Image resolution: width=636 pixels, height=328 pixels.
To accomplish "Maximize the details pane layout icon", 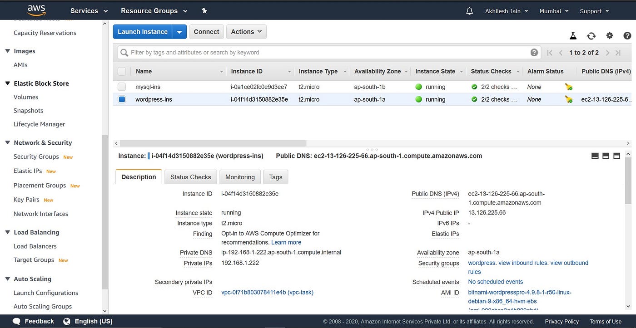I will 616,156.
